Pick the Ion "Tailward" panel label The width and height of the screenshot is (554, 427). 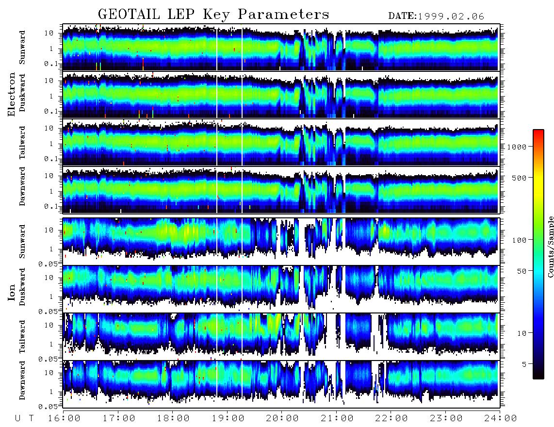point(22,337)
